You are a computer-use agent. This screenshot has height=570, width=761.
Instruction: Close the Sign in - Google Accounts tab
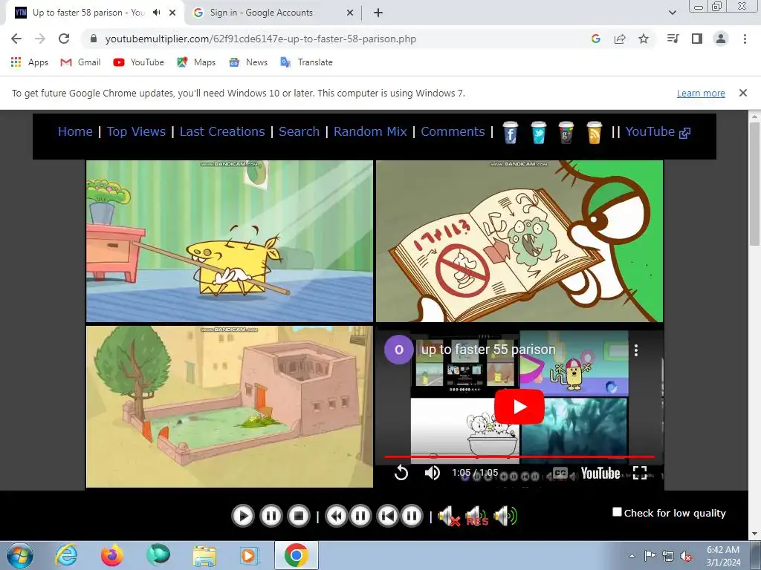click(x=349, y=13)
